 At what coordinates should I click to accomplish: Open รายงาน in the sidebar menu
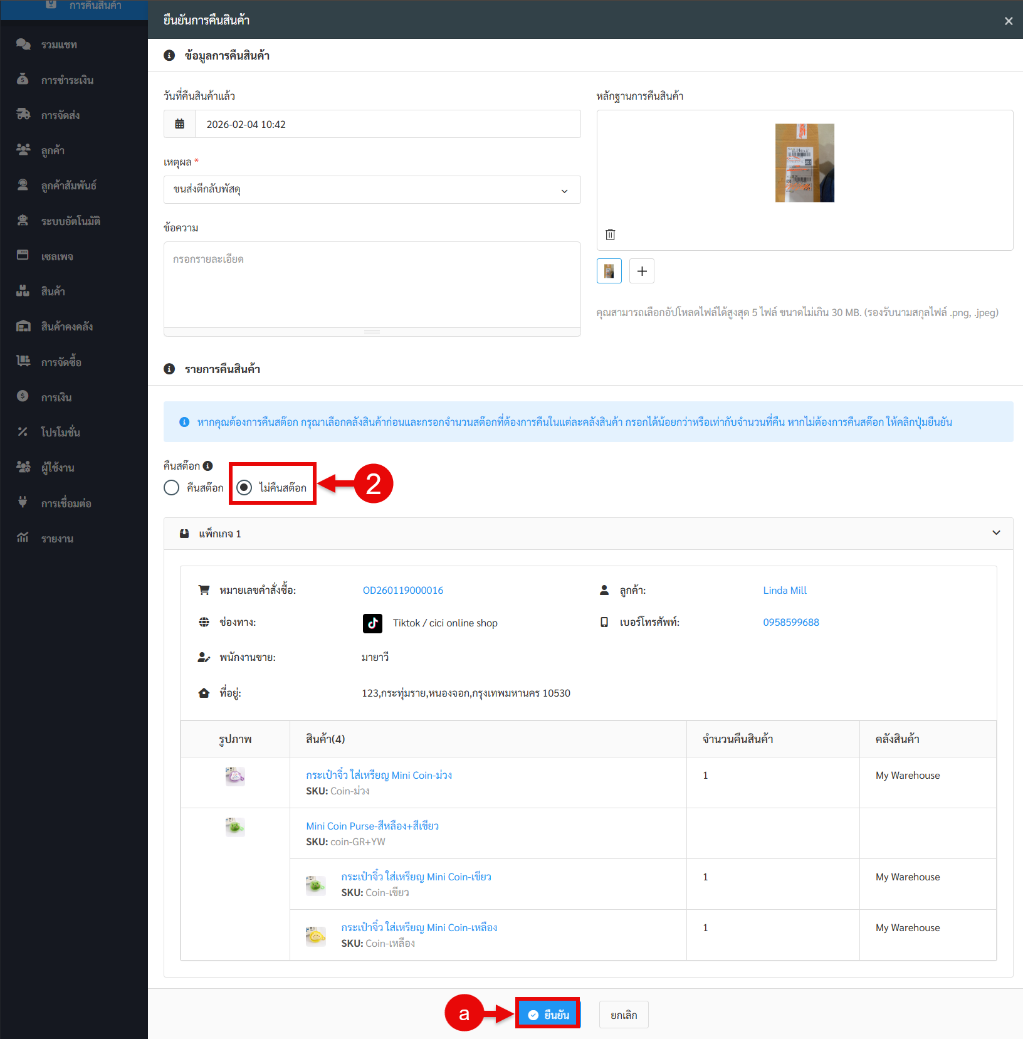(57, 539)
